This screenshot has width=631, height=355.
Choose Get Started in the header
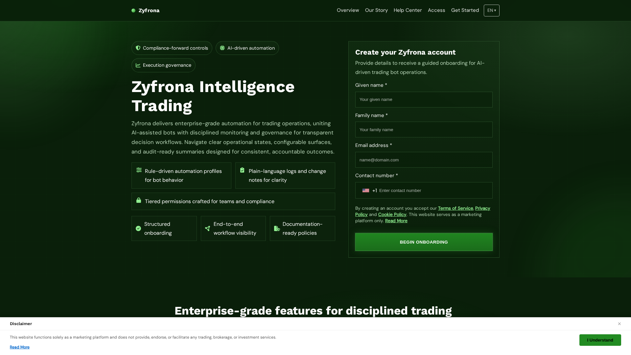465,10
